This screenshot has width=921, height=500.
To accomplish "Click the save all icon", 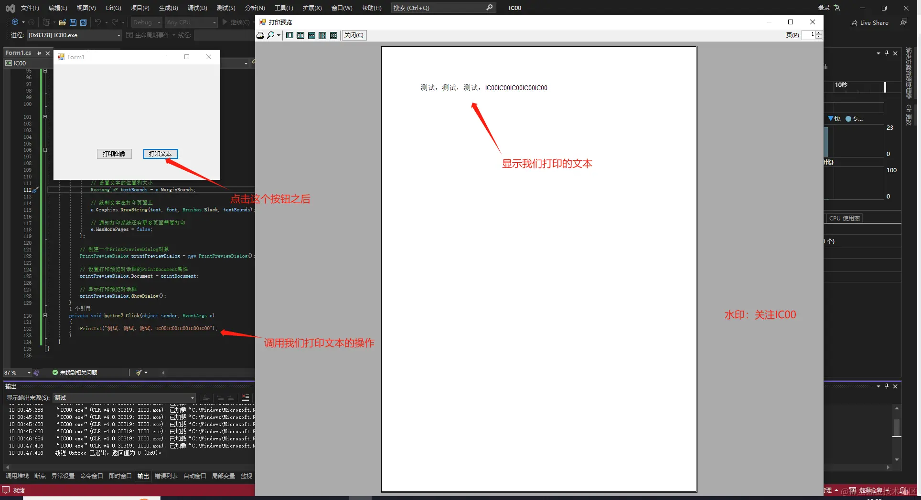I will [84, 22].
